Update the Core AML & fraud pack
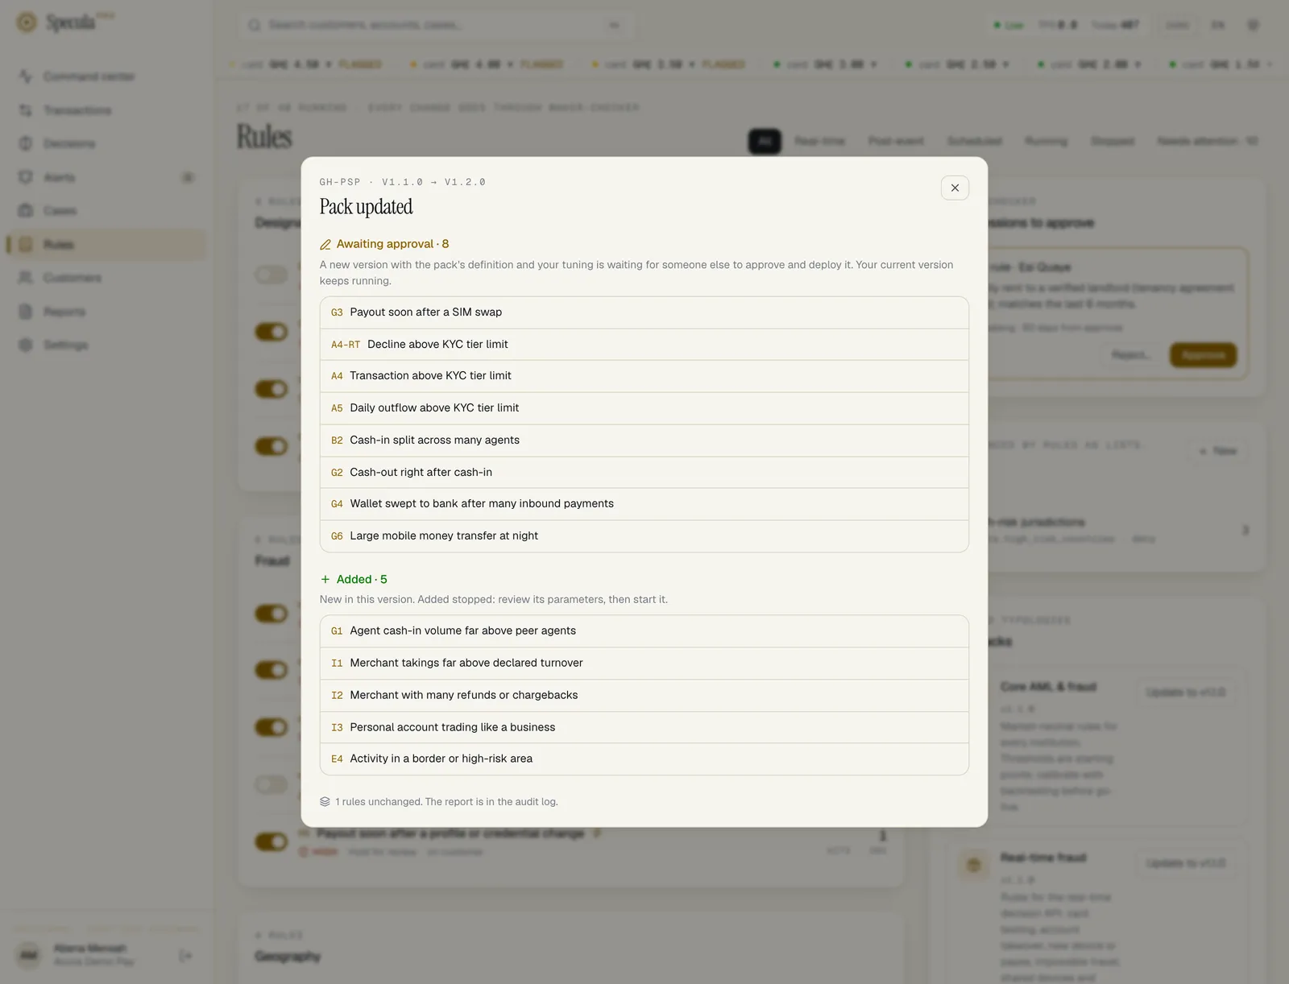1289x984 pixels. click(x=1186, y=693)
